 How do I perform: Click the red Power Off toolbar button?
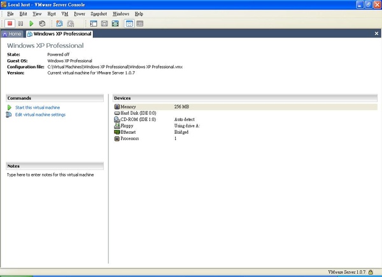(x=10, y=24)
